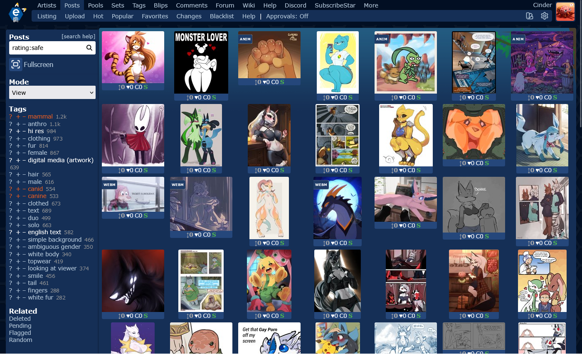Click plus next to white fur tag
The image size is (582, 354).
tap(18, 297)
